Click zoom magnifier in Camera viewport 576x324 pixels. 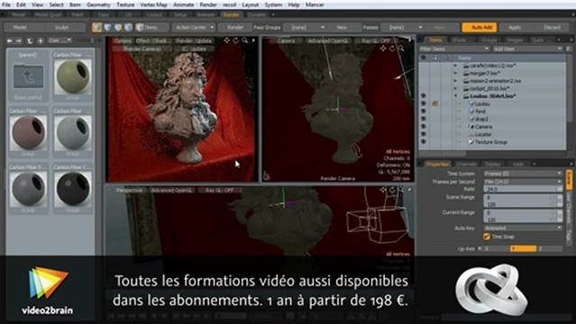(x=401, y=48)
